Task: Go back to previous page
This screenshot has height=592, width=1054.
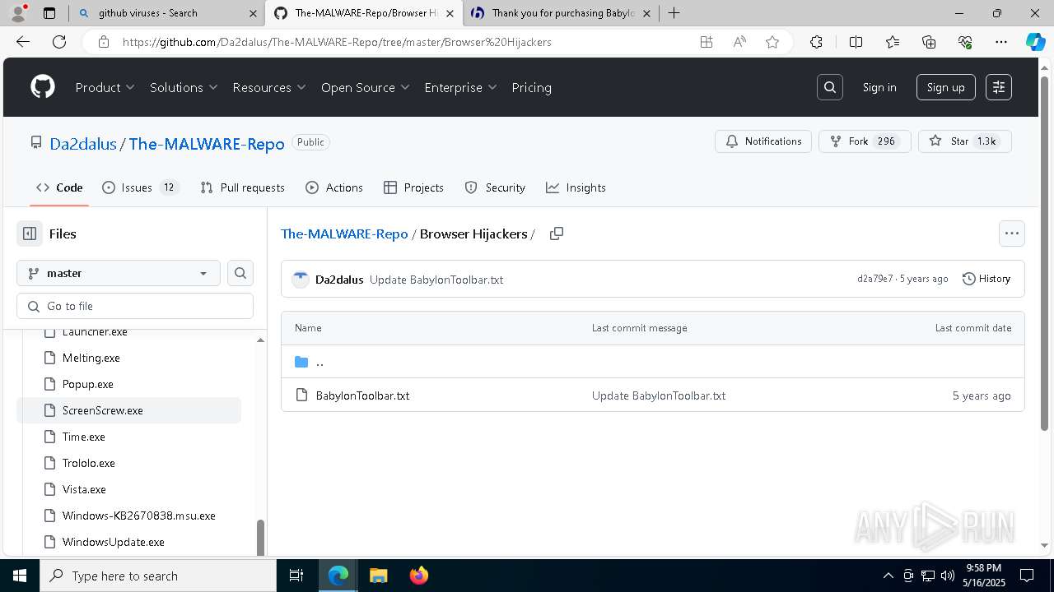Action: click(x=23, y=42)
